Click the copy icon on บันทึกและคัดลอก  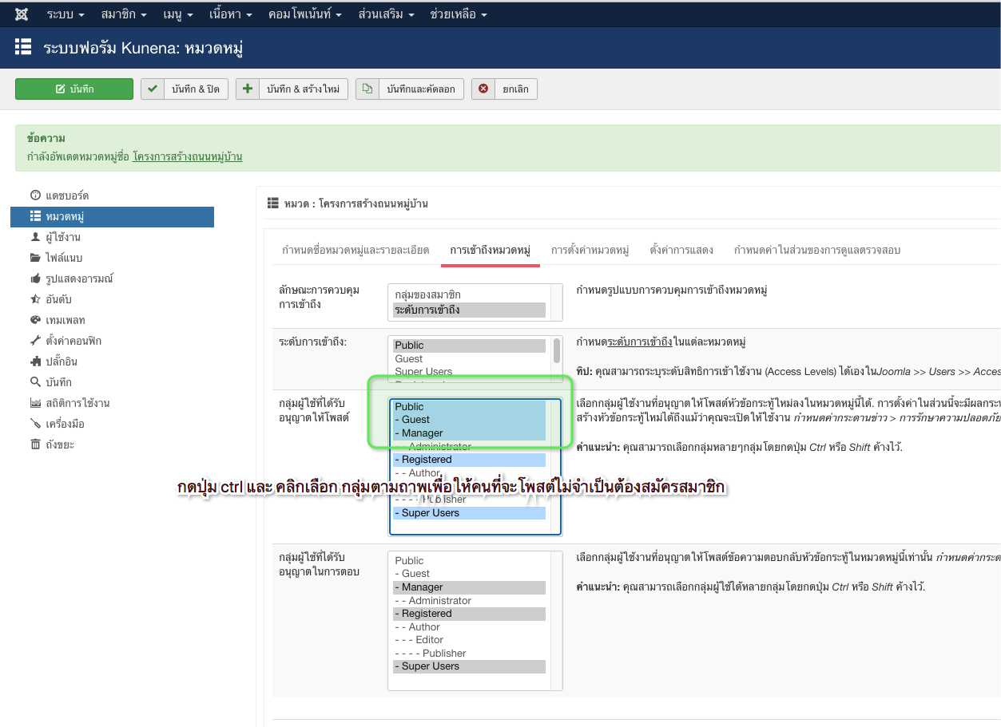coord(367,89)
